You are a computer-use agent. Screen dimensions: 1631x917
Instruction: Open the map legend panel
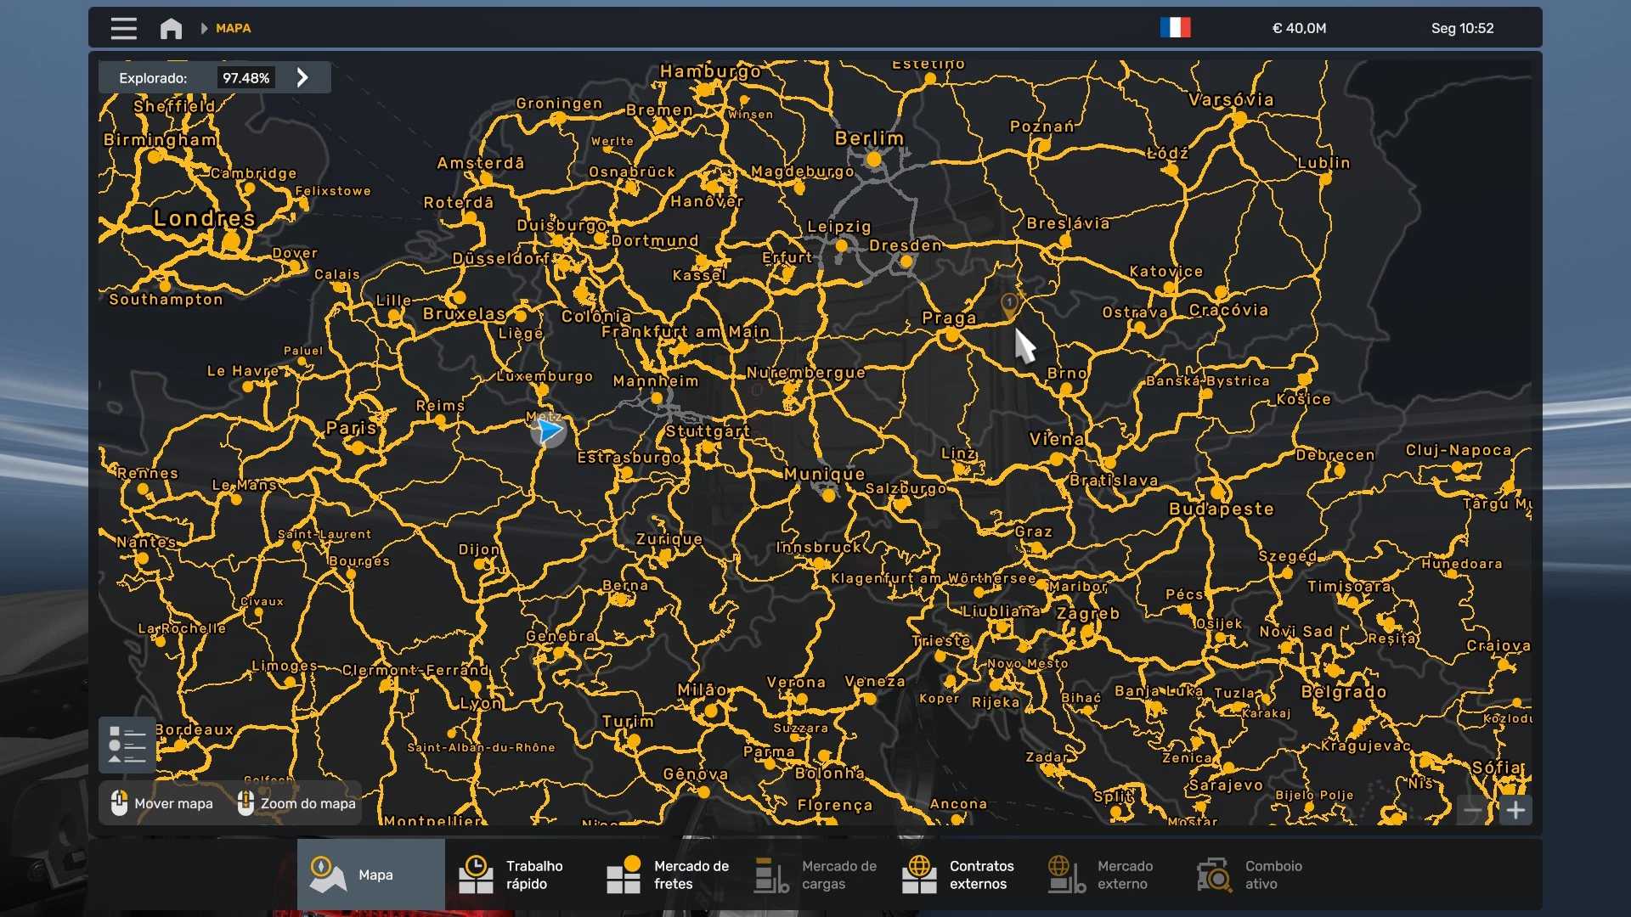point(127,745)
